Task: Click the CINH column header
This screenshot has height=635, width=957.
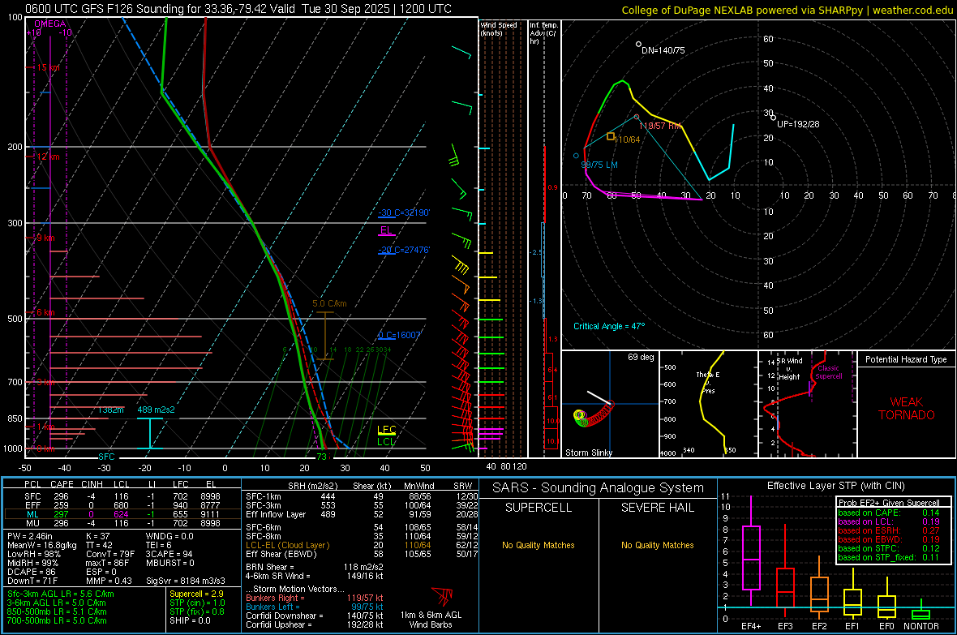Action: pos(92,485)
